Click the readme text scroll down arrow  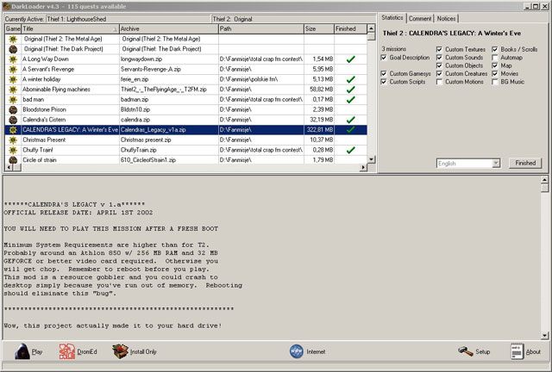click(544, 335)
